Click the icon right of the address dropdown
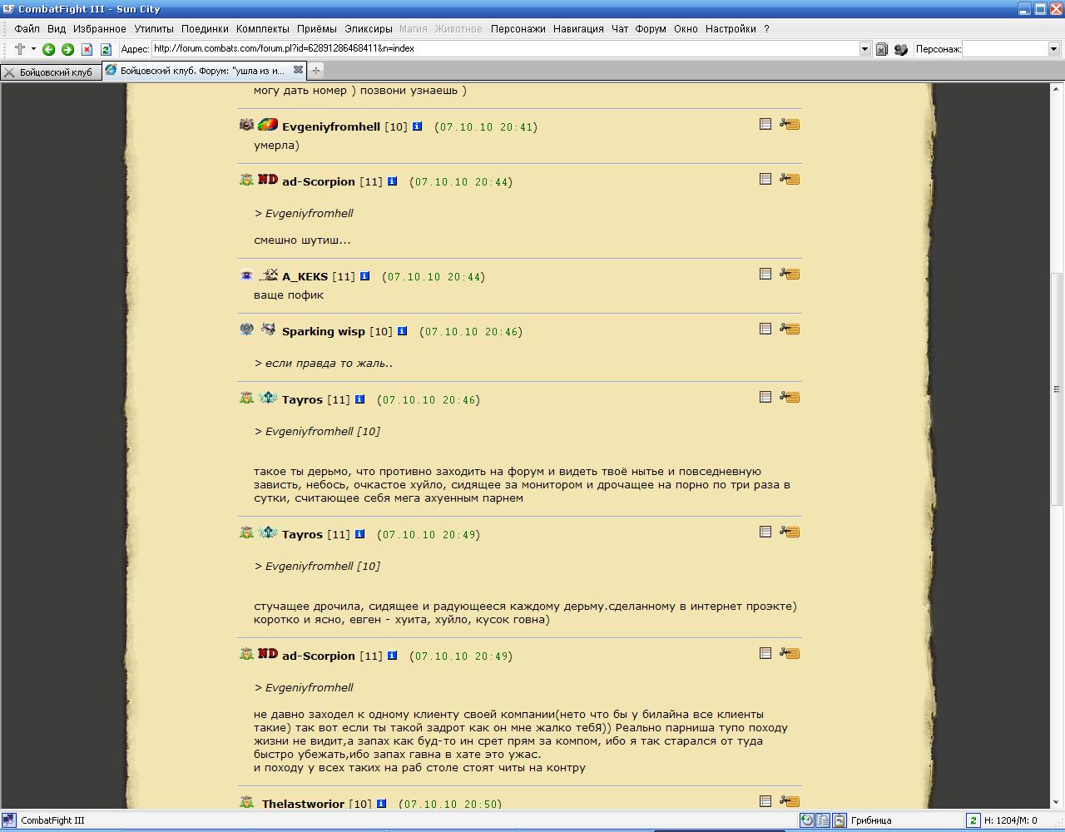This screenshot has width=1065, height=832. click(882, 49)
